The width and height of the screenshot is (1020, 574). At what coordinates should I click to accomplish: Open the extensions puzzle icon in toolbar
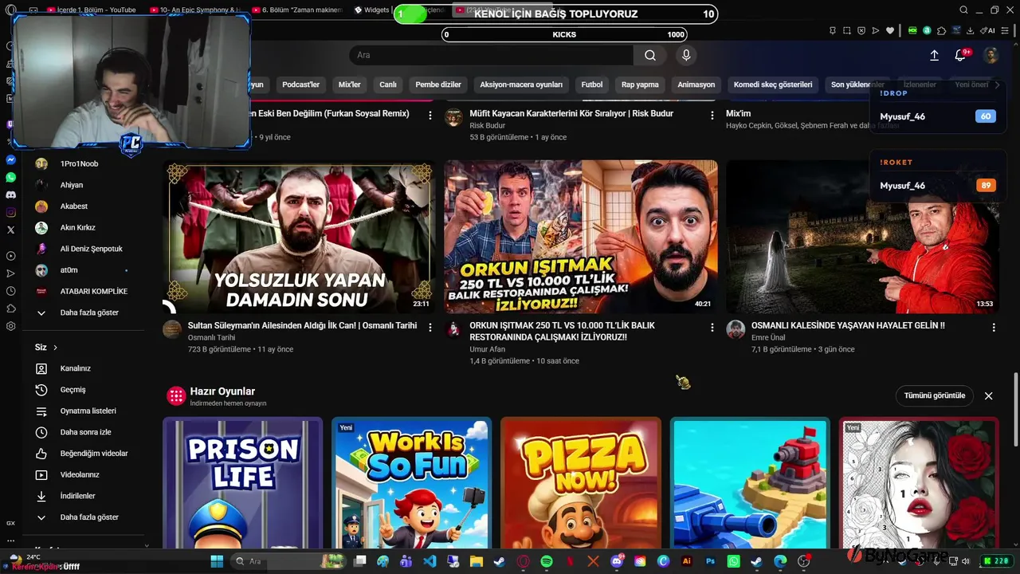pos(941,30)
